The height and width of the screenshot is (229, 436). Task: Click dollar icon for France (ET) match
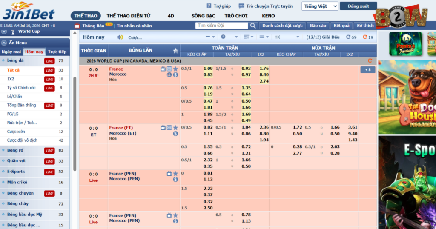click(175, 134)
